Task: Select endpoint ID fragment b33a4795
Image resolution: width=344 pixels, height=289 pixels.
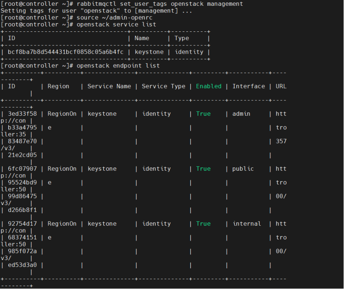Action: tap(22, 127)
